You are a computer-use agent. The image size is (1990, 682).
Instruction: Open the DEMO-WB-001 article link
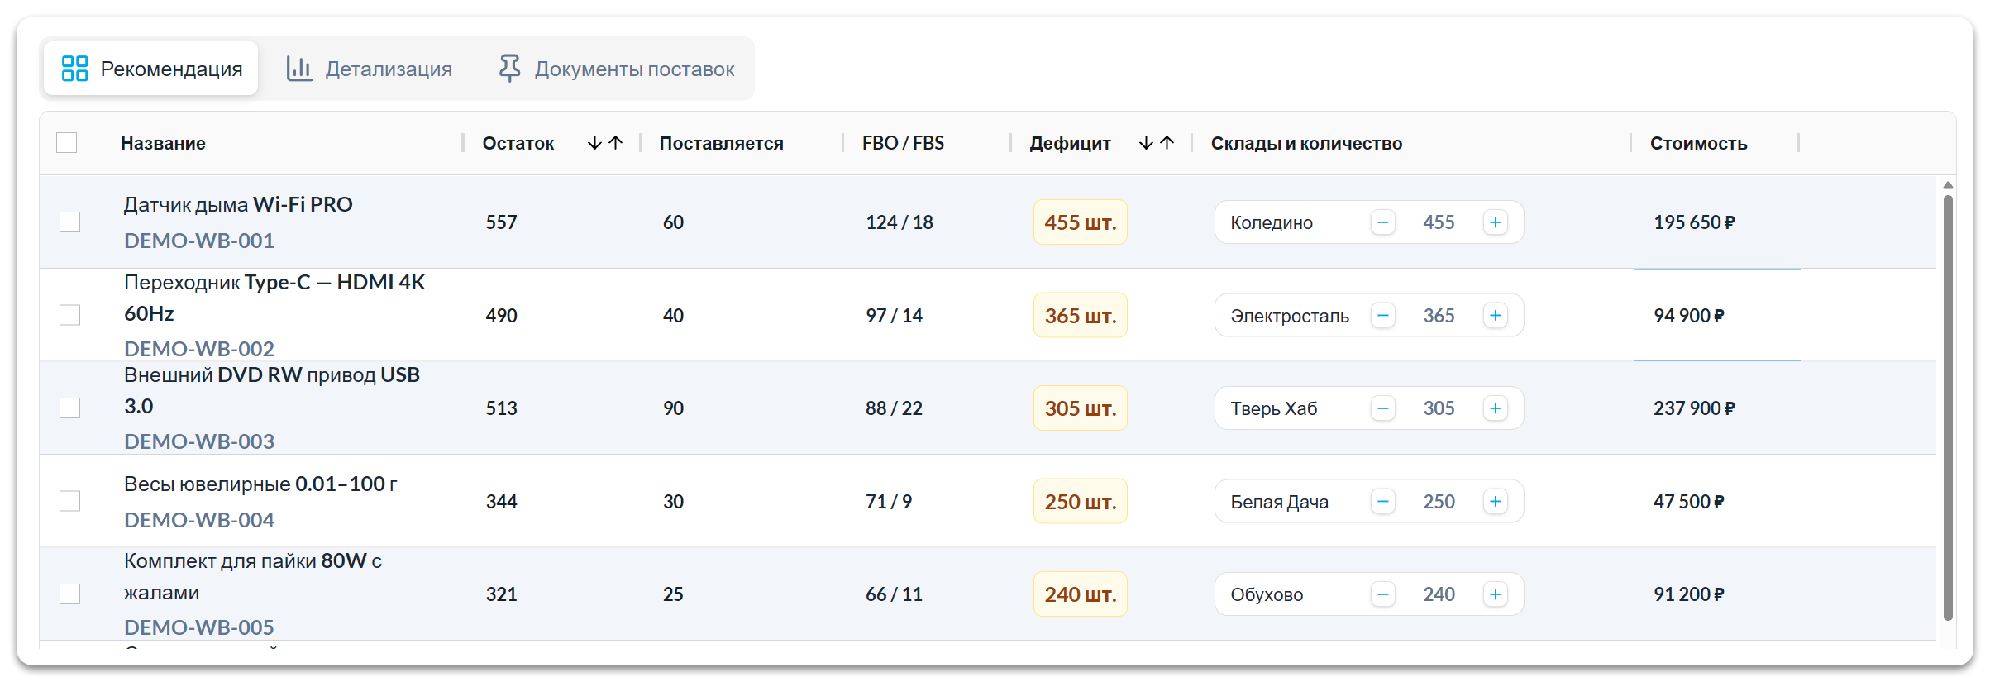pyautogui.click(x=199, y=241)
